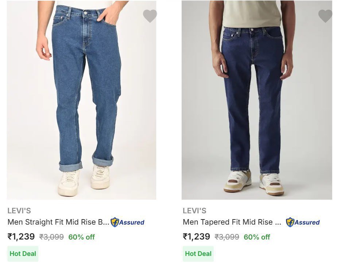Click LEVI'S brand name above Straight Fit jeans
Viewport: 337px width, 265px height.
[19, 211]
